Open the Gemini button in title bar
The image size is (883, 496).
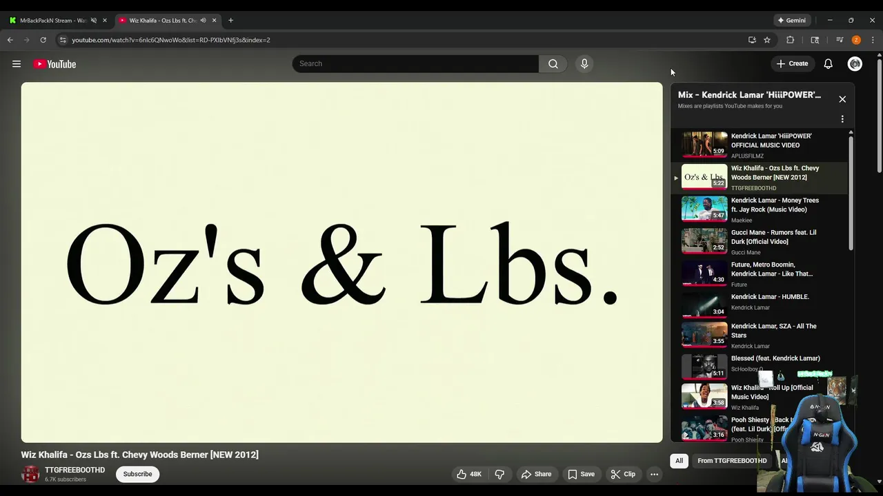point(791,21)
